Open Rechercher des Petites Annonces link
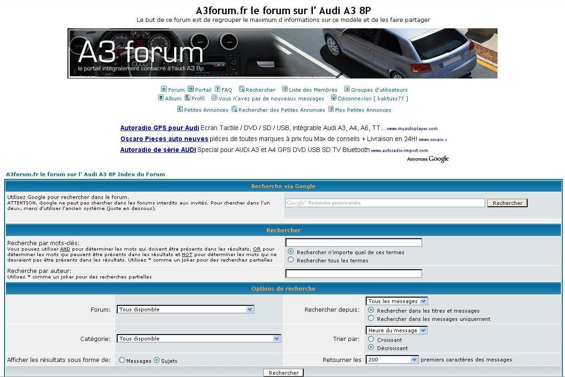 tap(282, 110)
